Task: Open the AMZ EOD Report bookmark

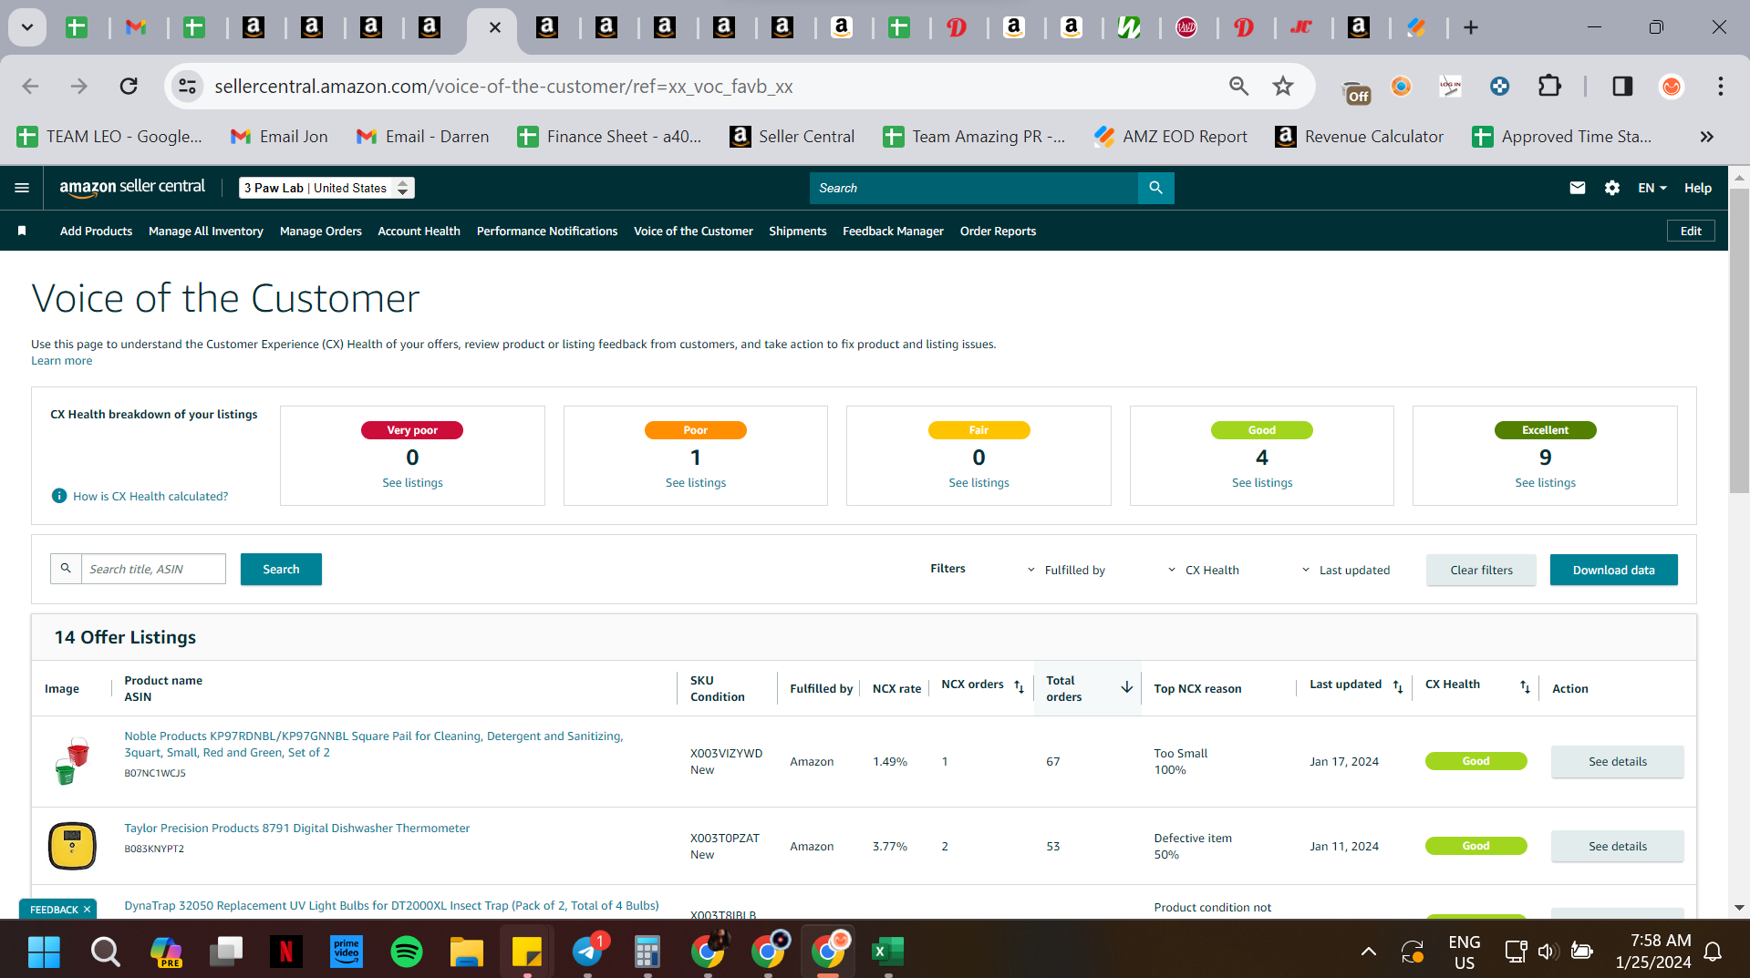Action: click(x=1171, y=137)
